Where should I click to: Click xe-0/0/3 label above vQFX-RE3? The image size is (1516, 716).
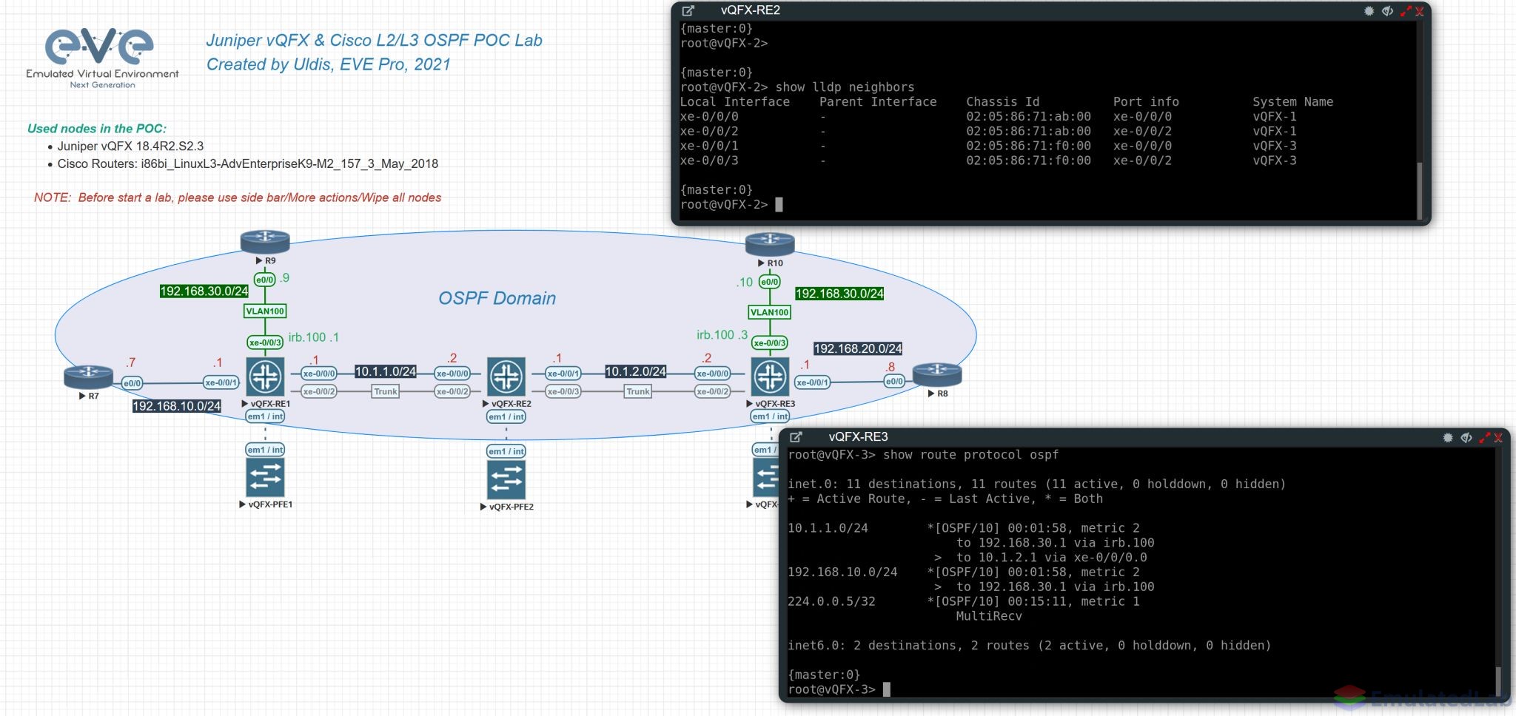coord(770,343)
